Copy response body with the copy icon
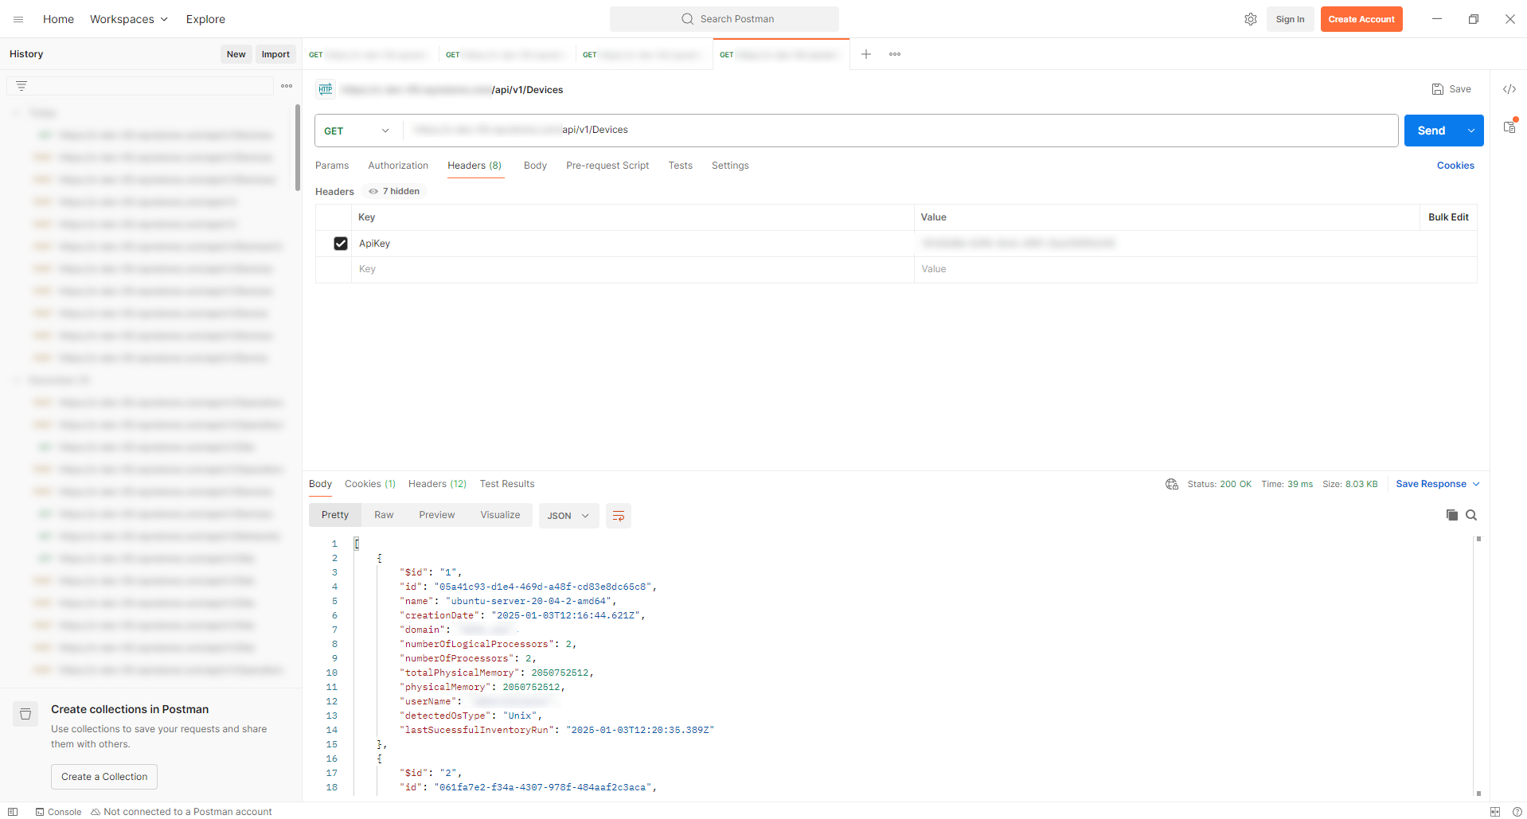Screen dimensions: 1527x819 point(1451,515)
